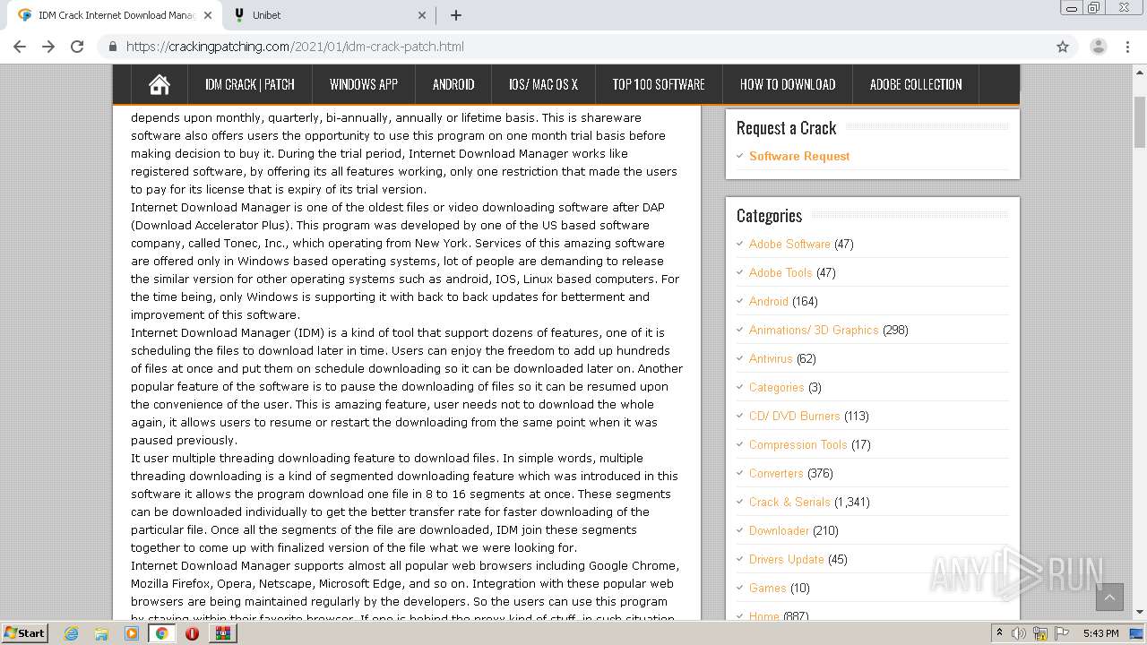Screen dimensions: 1147x645
Task: Click the Software Request link
Action: 799,156
